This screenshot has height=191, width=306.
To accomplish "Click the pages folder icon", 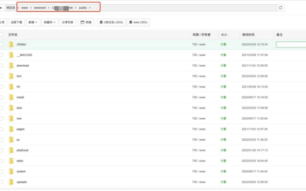I will point(11,129).
